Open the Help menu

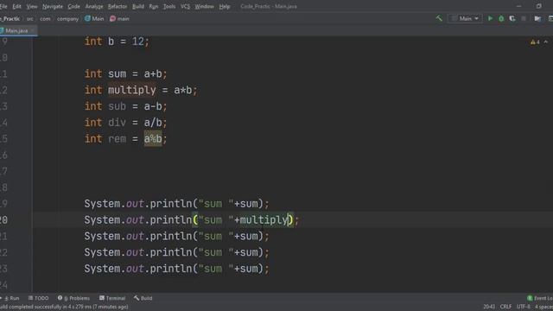(x=225, y=6)
